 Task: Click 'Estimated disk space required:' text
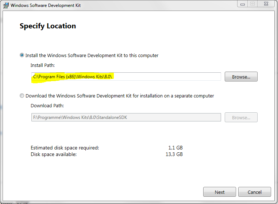pos(65,148)
